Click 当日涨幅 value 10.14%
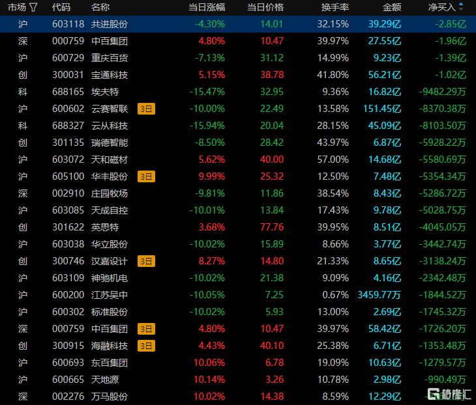 pos(209,380)
